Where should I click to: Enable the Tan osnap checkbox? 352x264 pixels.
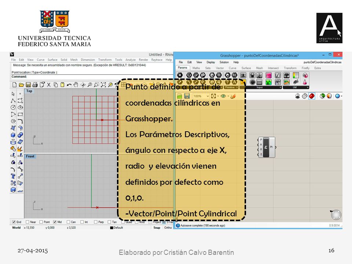(109, 222)
